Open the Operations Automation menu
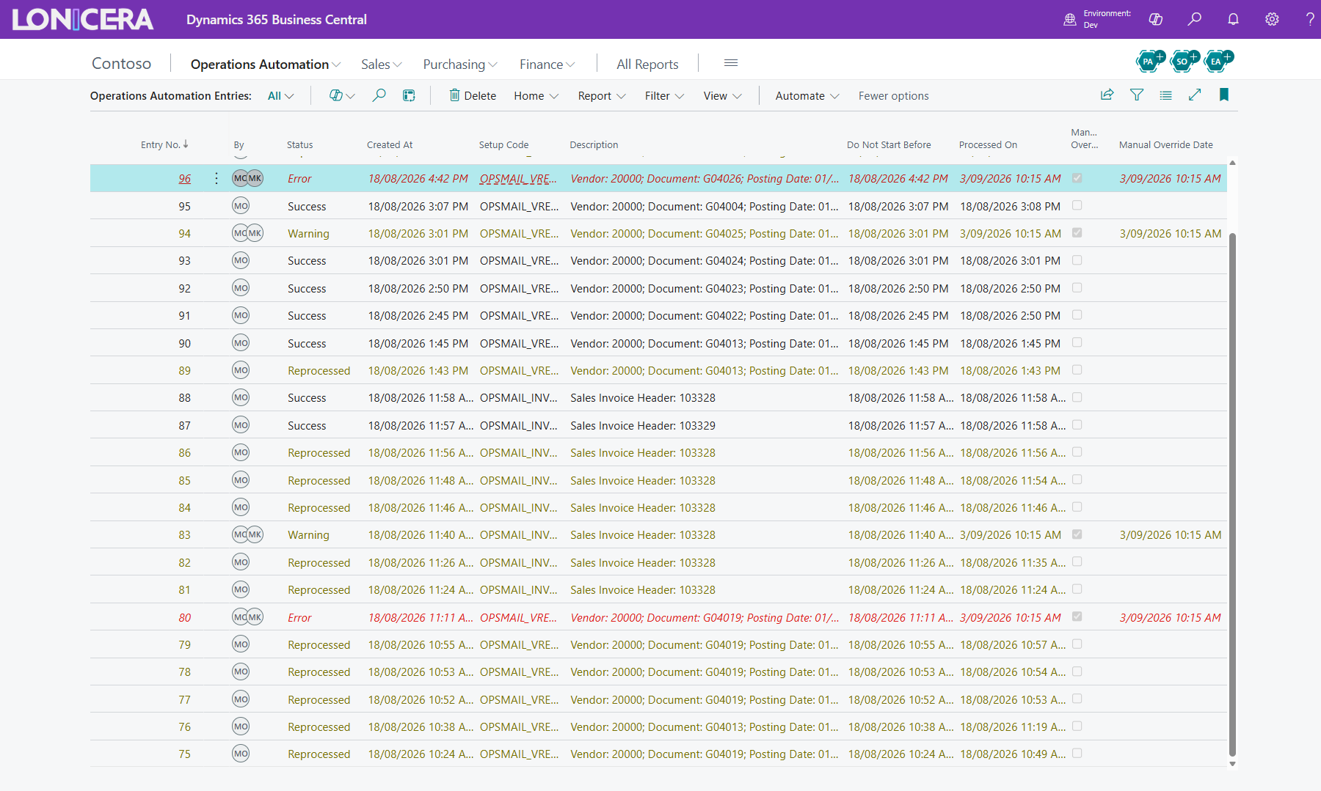 click(x=266, y=65)
